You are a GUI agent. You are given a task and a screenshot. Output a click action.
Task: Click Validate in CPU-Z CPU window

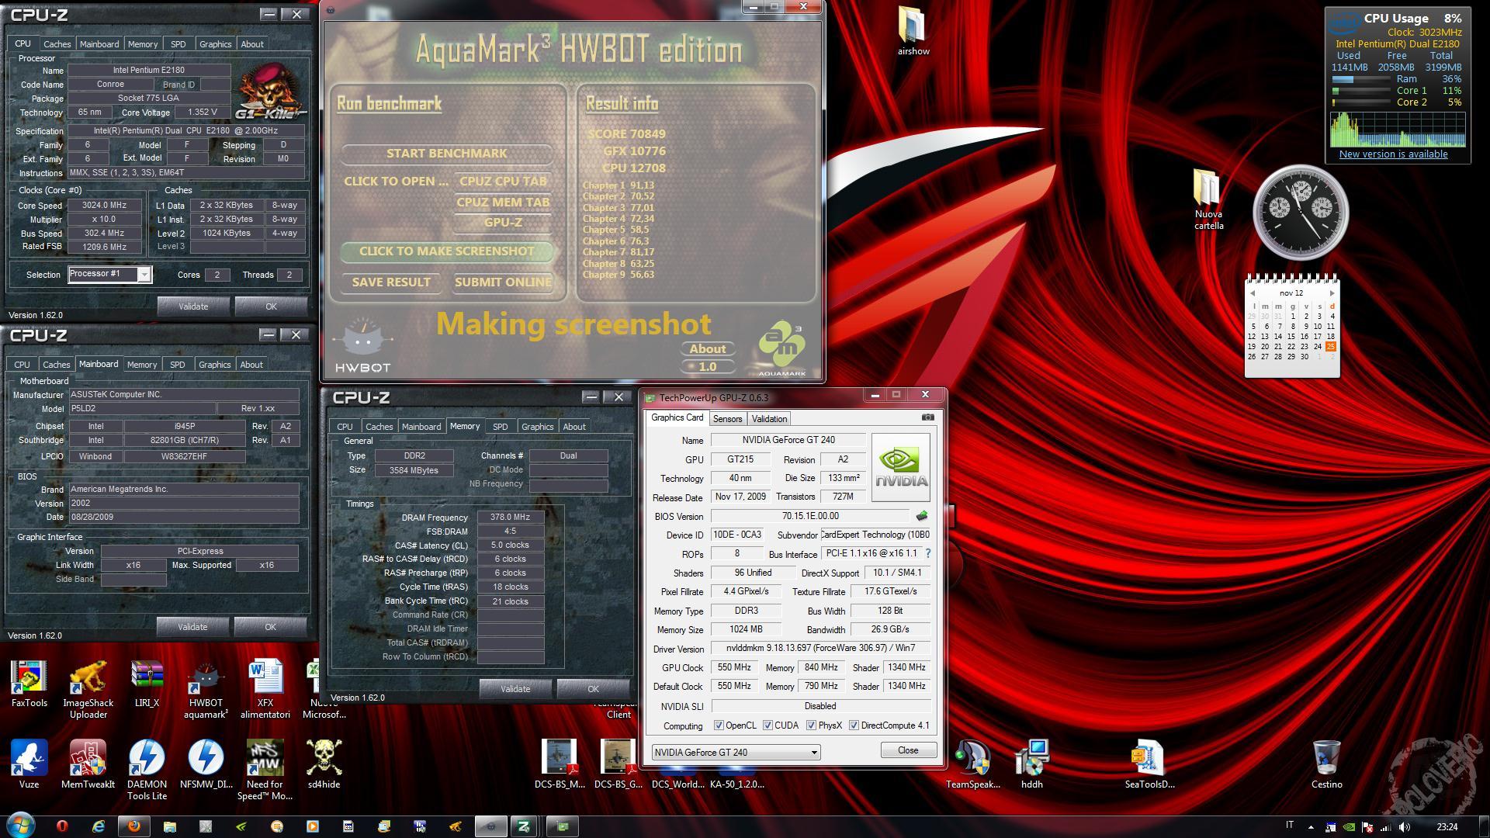tap(193, 306)
